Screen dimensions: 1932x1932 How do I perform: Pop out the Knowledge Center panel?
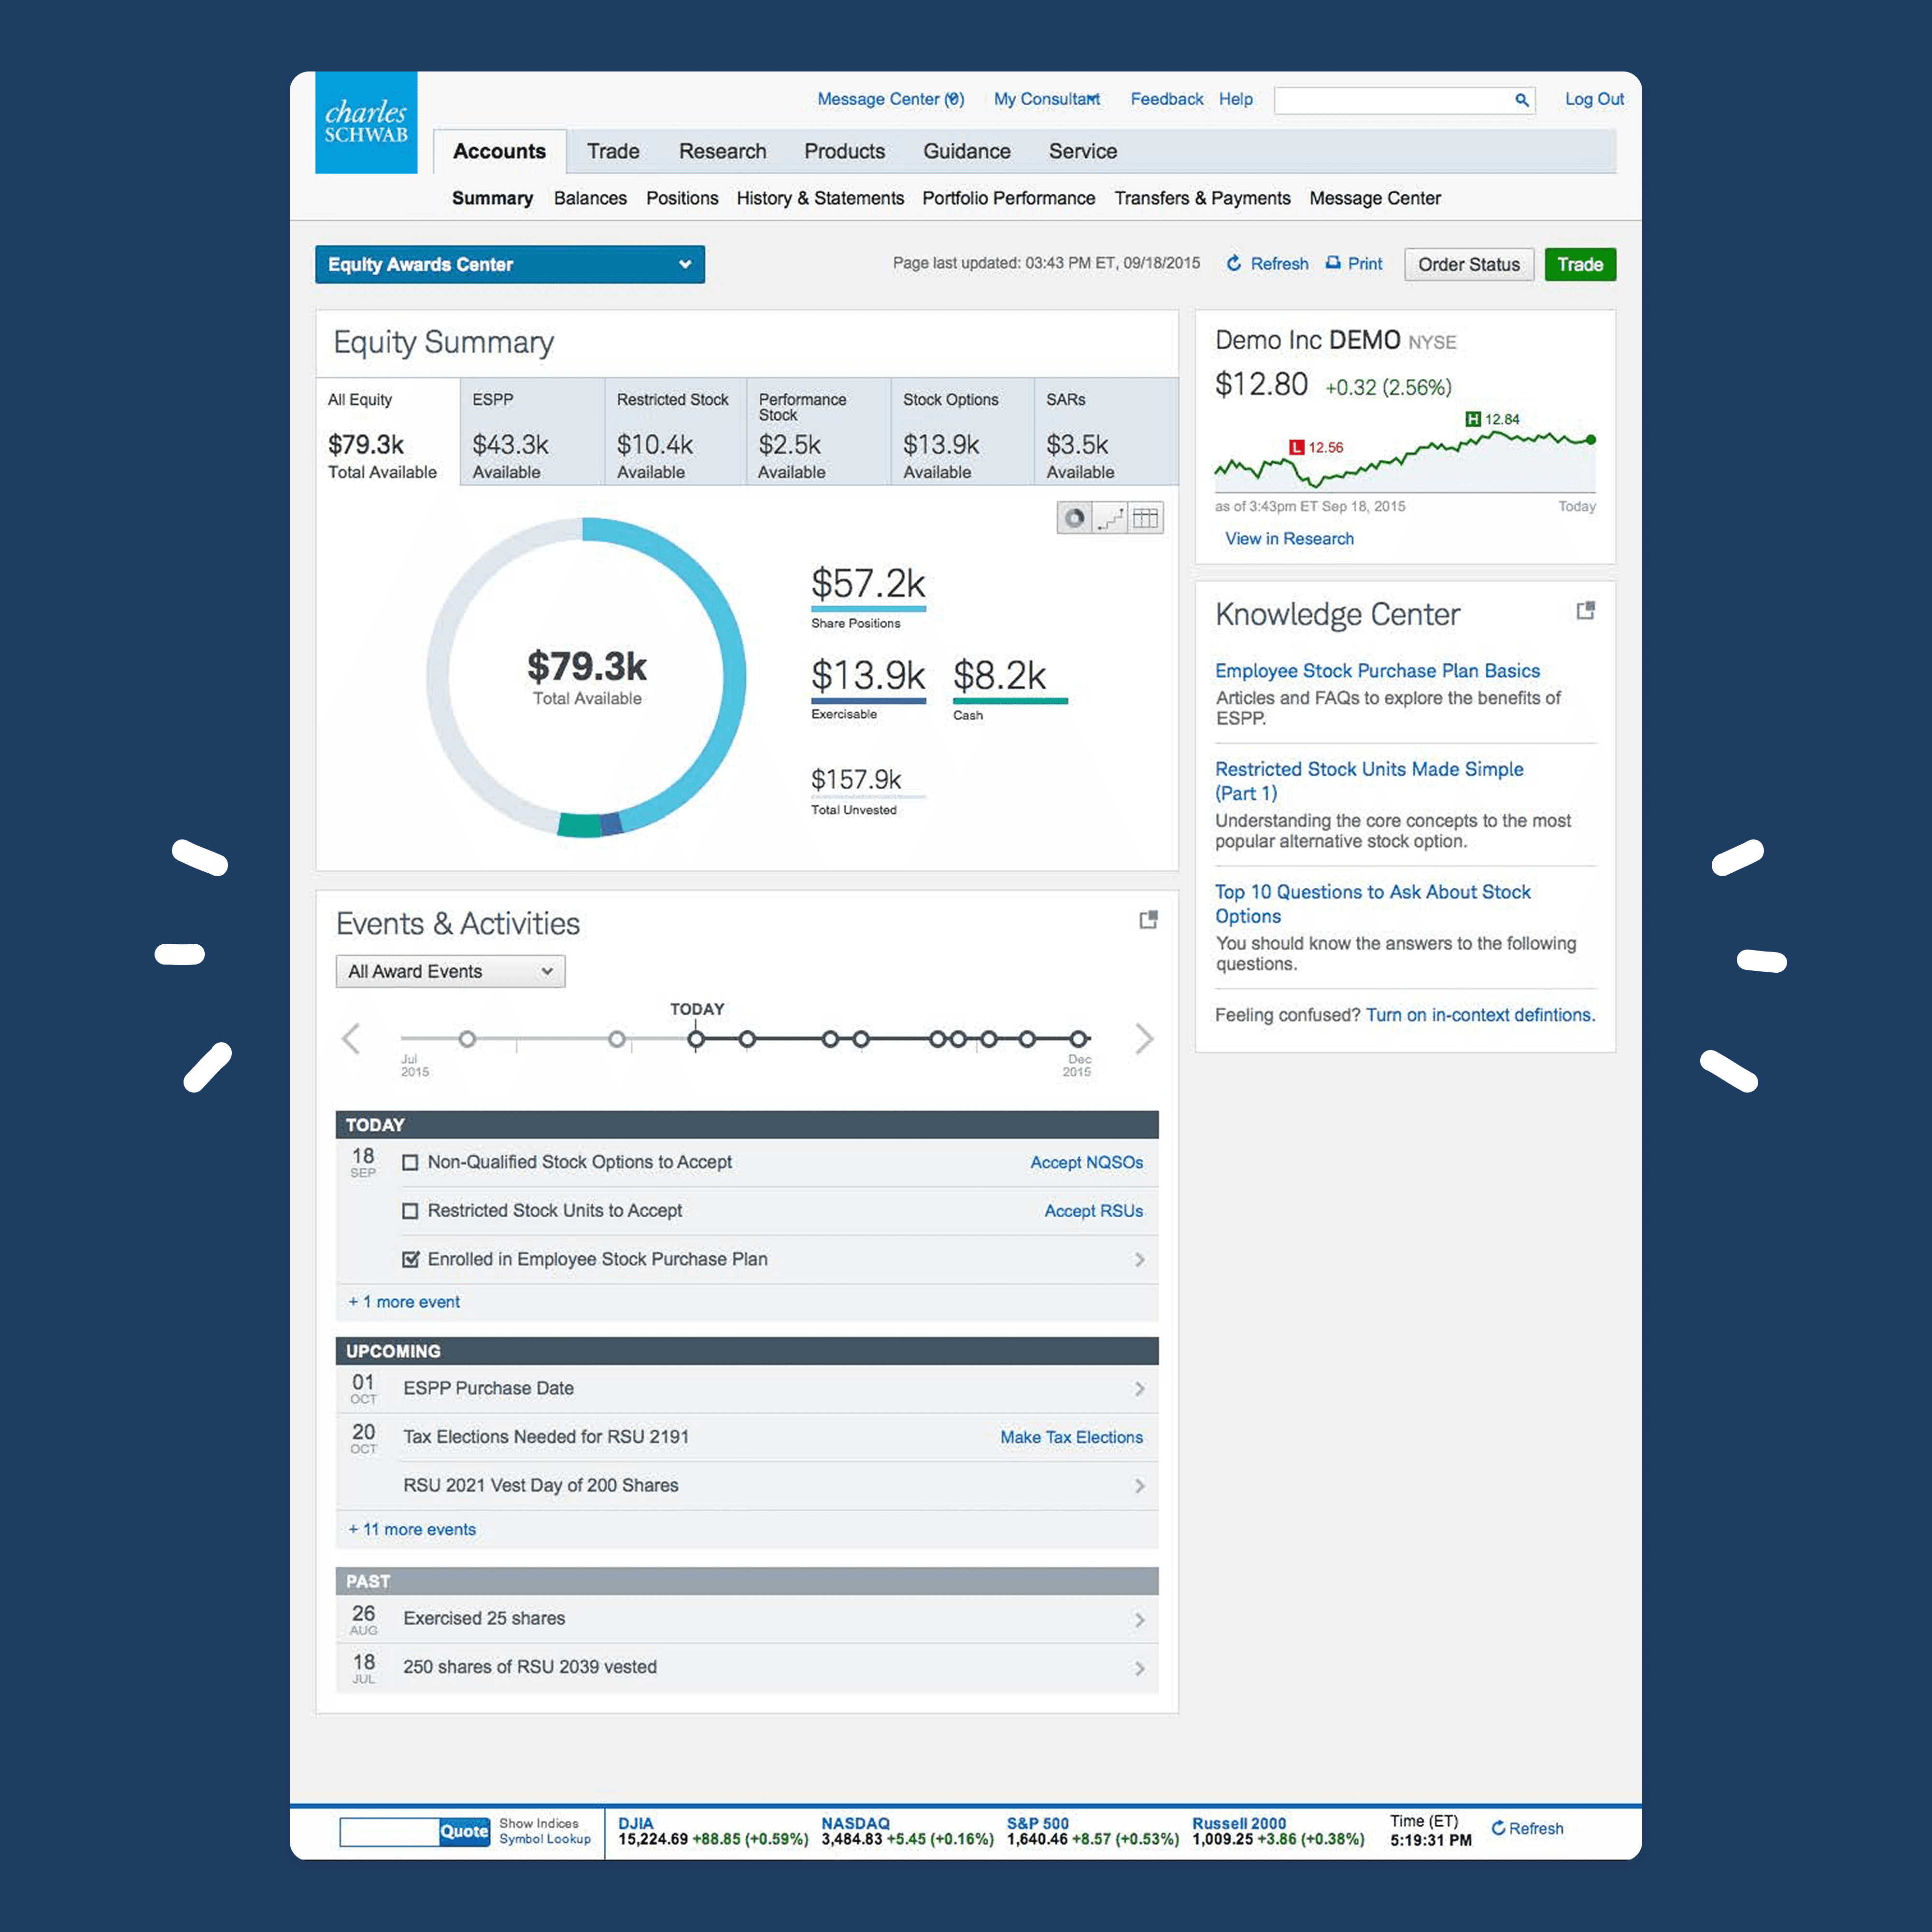pos(1585,611)
